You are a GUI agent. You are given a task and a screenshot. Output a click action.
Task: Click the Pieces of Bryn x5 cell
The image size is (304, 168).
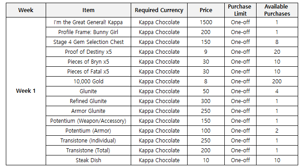[88, 62]
